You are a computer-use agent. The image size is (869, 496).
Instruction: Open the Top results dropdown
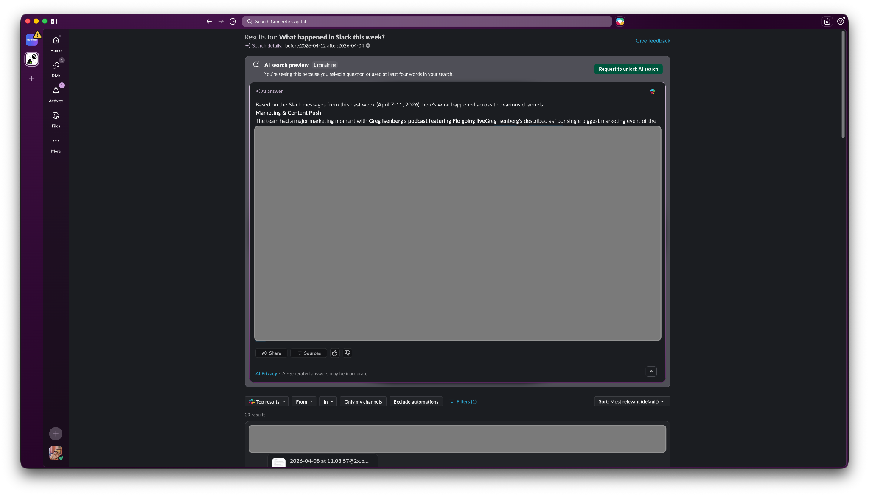[266, 401]
